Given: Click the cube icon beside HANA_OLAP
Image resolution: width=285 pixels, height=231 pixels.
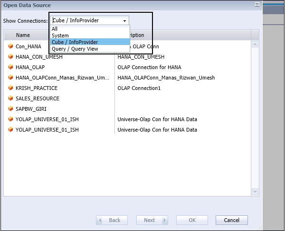Looking at the screenshot, I should tap(10, 67).
